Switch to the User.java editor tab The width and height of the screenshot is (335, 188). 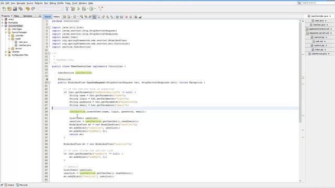pyautogui.click(x=319, y=21)
